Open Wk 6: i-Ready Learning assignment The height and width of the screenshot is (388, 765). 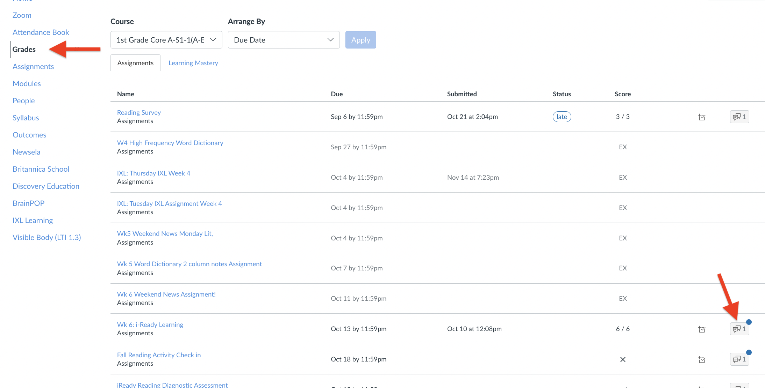150,325
